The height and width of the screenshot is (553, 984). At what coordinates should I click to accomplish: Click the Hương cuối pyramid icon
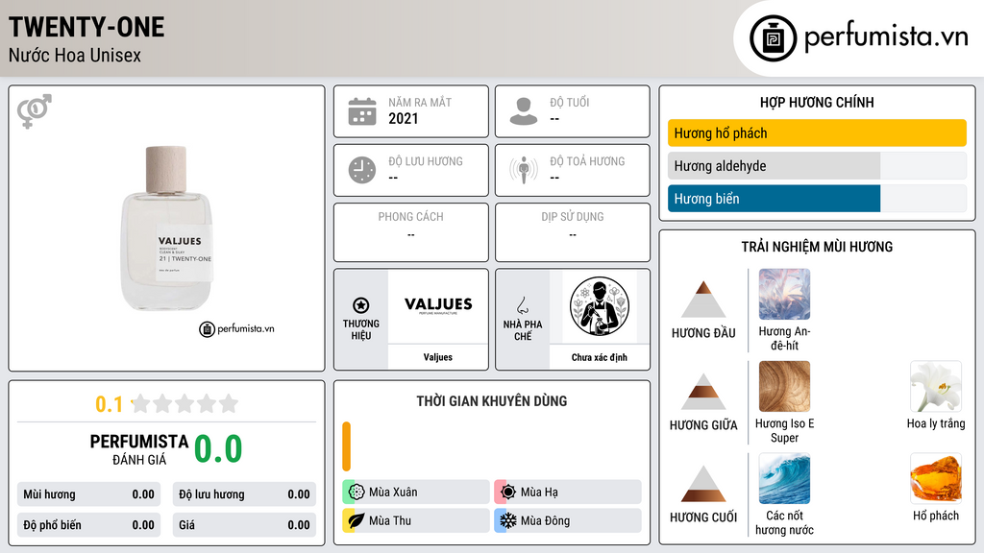[x=703, y=484]
